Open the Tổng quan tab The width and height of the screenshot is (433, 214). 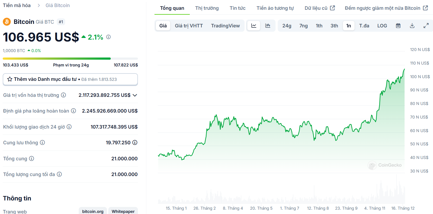pos(172,8)
